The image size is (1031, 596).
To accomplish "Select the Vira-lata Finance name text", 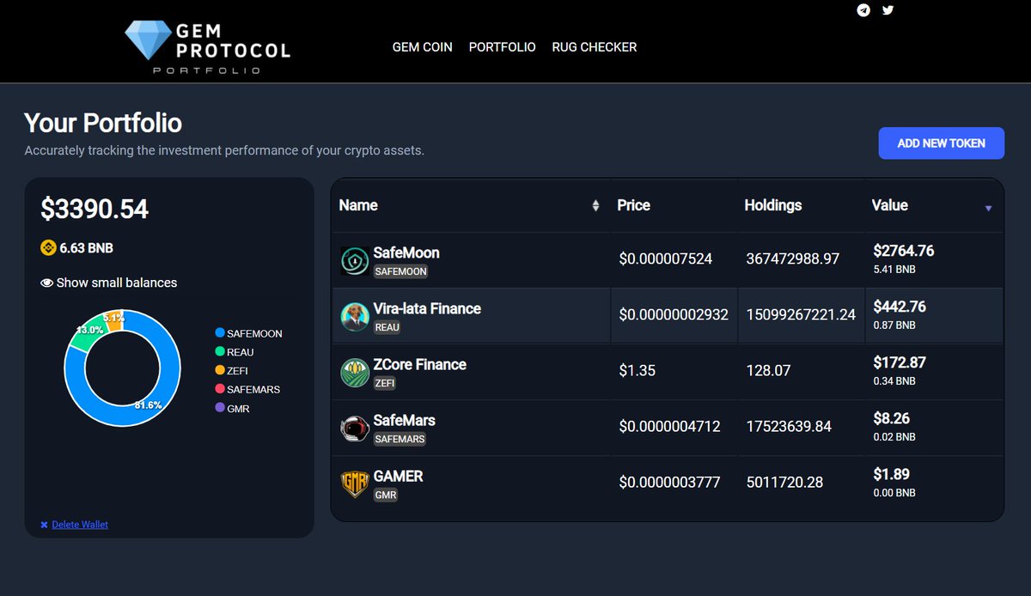I will [427, 308].
